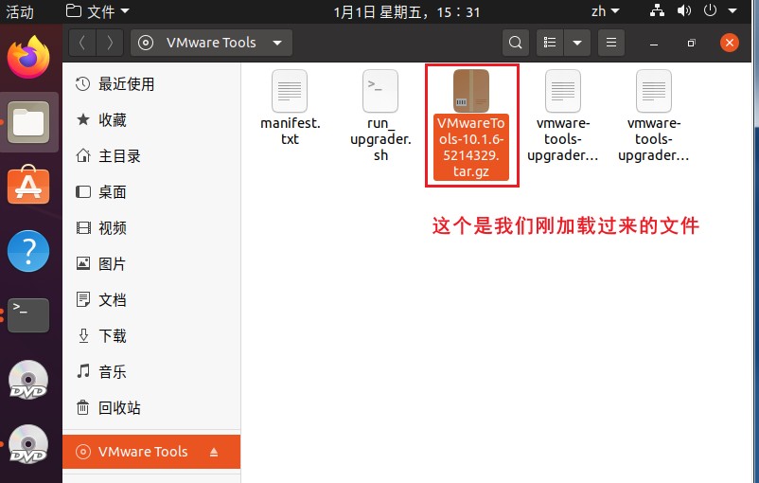Open 桌面 folder in sidebar
Image resolution: width=759 pixels, height=483 pixels.
click(151, 192)
